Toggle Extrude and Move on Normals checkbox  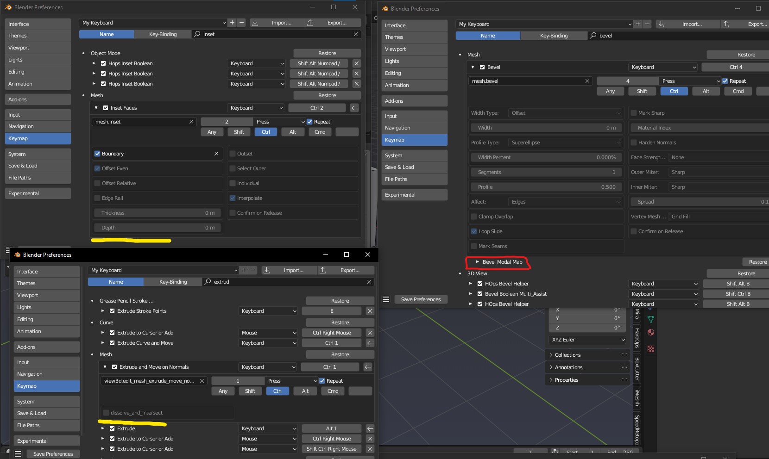pos(114,367)
